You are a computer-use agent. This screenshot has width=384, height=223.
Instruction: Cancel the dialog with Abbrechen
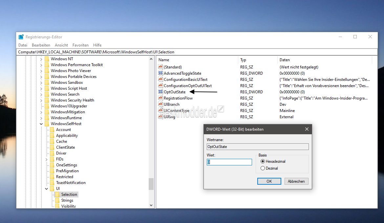coord(296,181)
